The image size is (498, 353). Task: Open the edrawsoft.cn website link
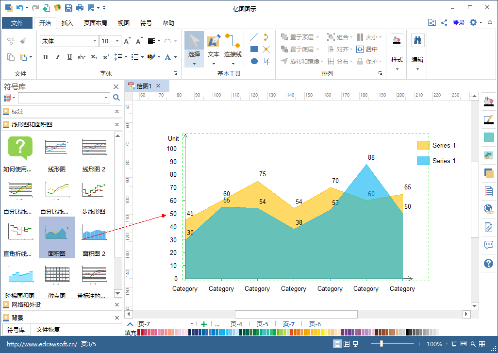pos(42,344)
